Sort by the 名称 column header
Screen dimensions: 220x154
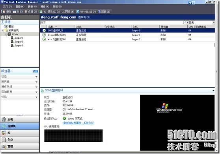61,27
